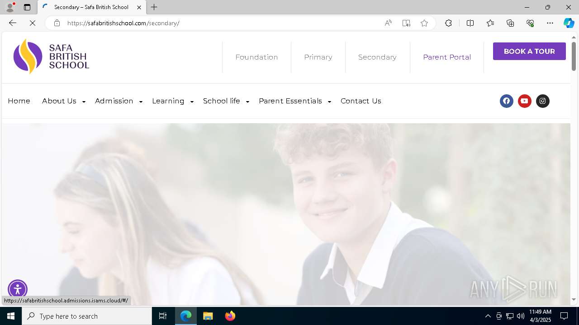
Task: Open browser Extensions puzzle icon
Action: click(448, 23)
